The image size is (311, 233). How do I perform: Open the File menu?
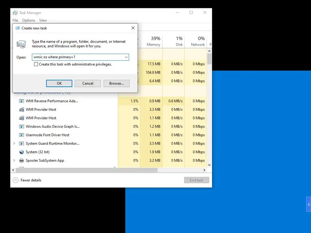[15, 20]
